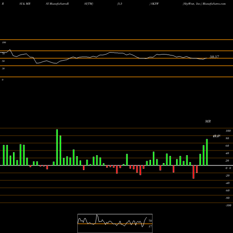Image resolution: width=233 pixels, height=233 pixels.
Task: Click the MunafaSutra.com text in header
Action: (214, 4)
